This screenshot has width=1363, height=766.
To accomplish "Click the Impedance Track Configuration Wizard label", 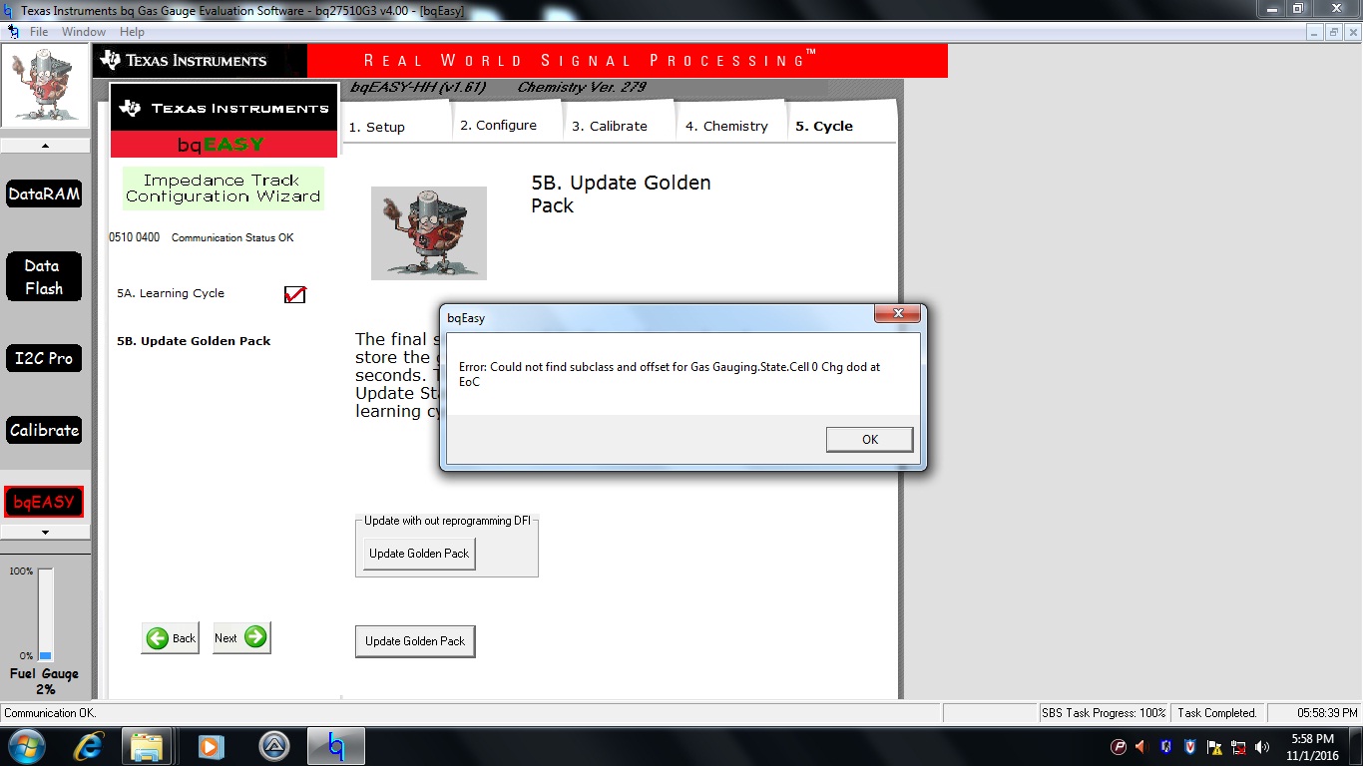I will pyautogui.click(x=223, y=189).
